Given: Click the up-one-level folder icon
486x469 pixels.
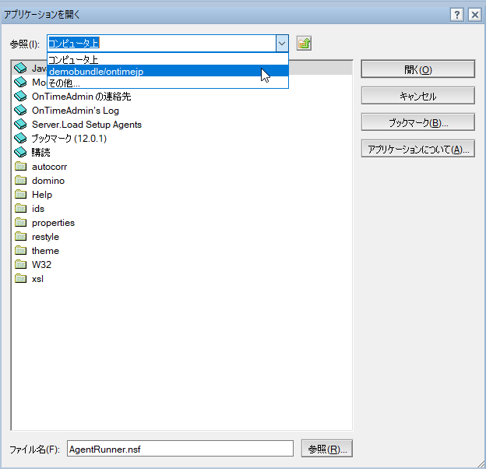Looking at the screenshot, I should click(304, 43).
